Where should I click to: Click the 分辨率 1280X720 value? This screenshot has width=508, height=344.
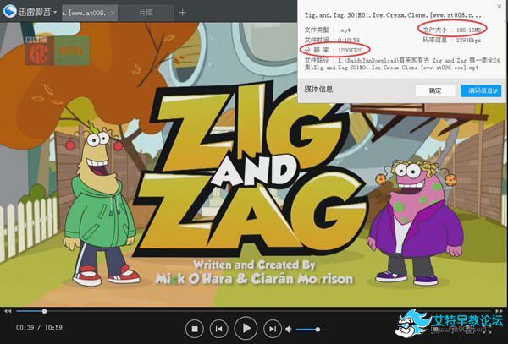coord(350,50)
